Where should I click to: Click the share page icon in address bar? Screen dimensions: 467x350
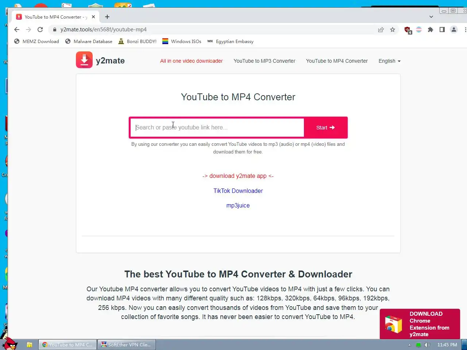click(381, 30)
